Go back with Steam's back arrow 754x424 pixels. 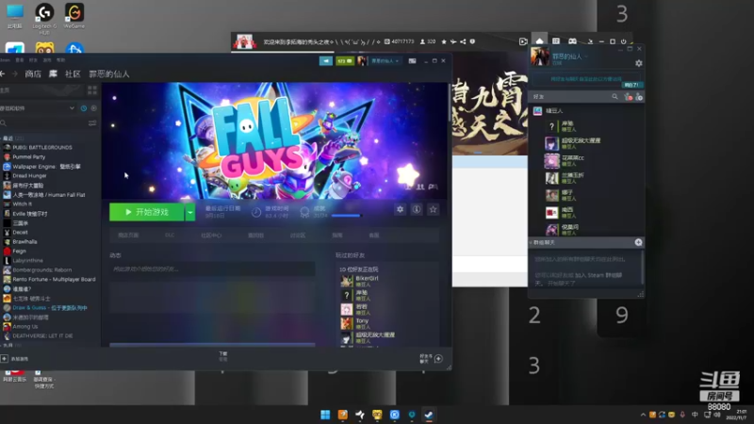3,73
